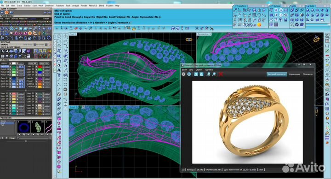This screenshot has width=331, height=179.
Task: Toggle visibility of the Gem 01 layer
Action: (11, 78)
